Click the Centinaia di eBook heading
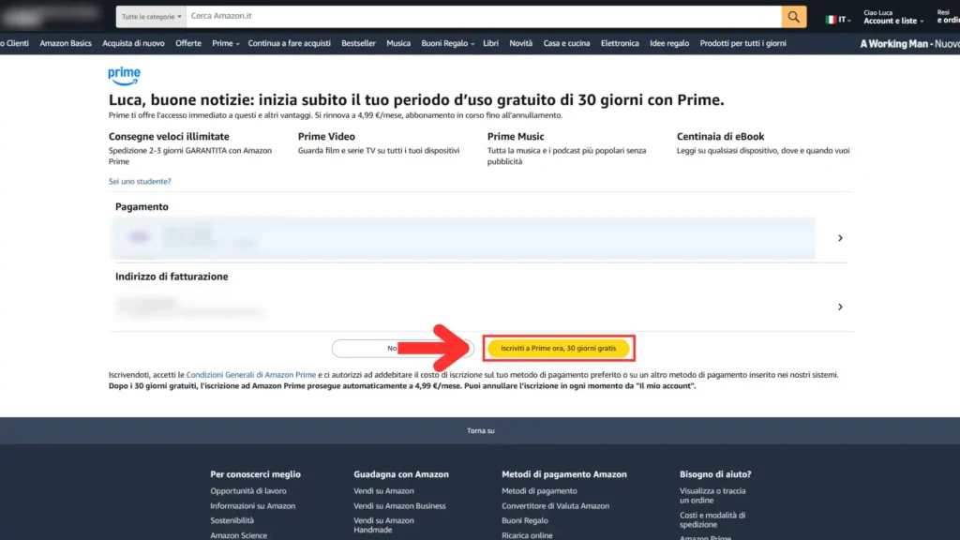Viewport: 960px width, 540px height. coord(720,137)
